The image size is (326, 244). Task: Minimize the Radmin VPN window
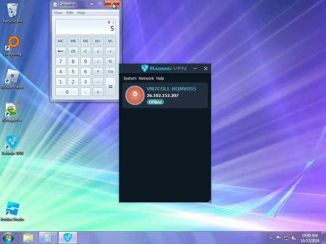tap(195, 69)
